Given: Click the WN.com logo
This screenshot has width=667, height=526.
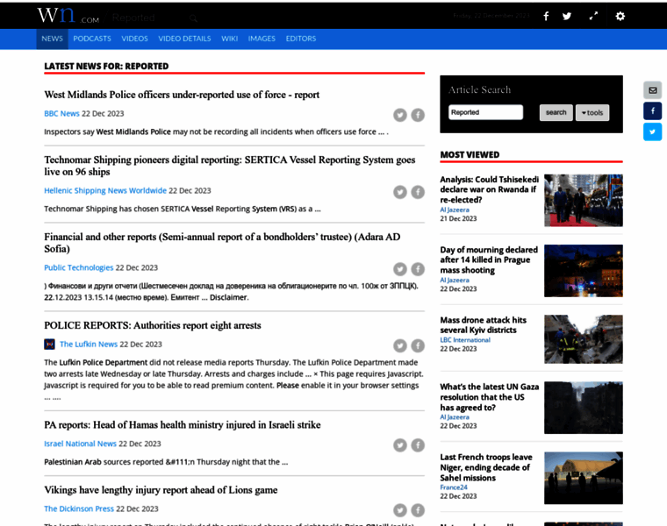Looking at the screenshot, I should point(68,15).
